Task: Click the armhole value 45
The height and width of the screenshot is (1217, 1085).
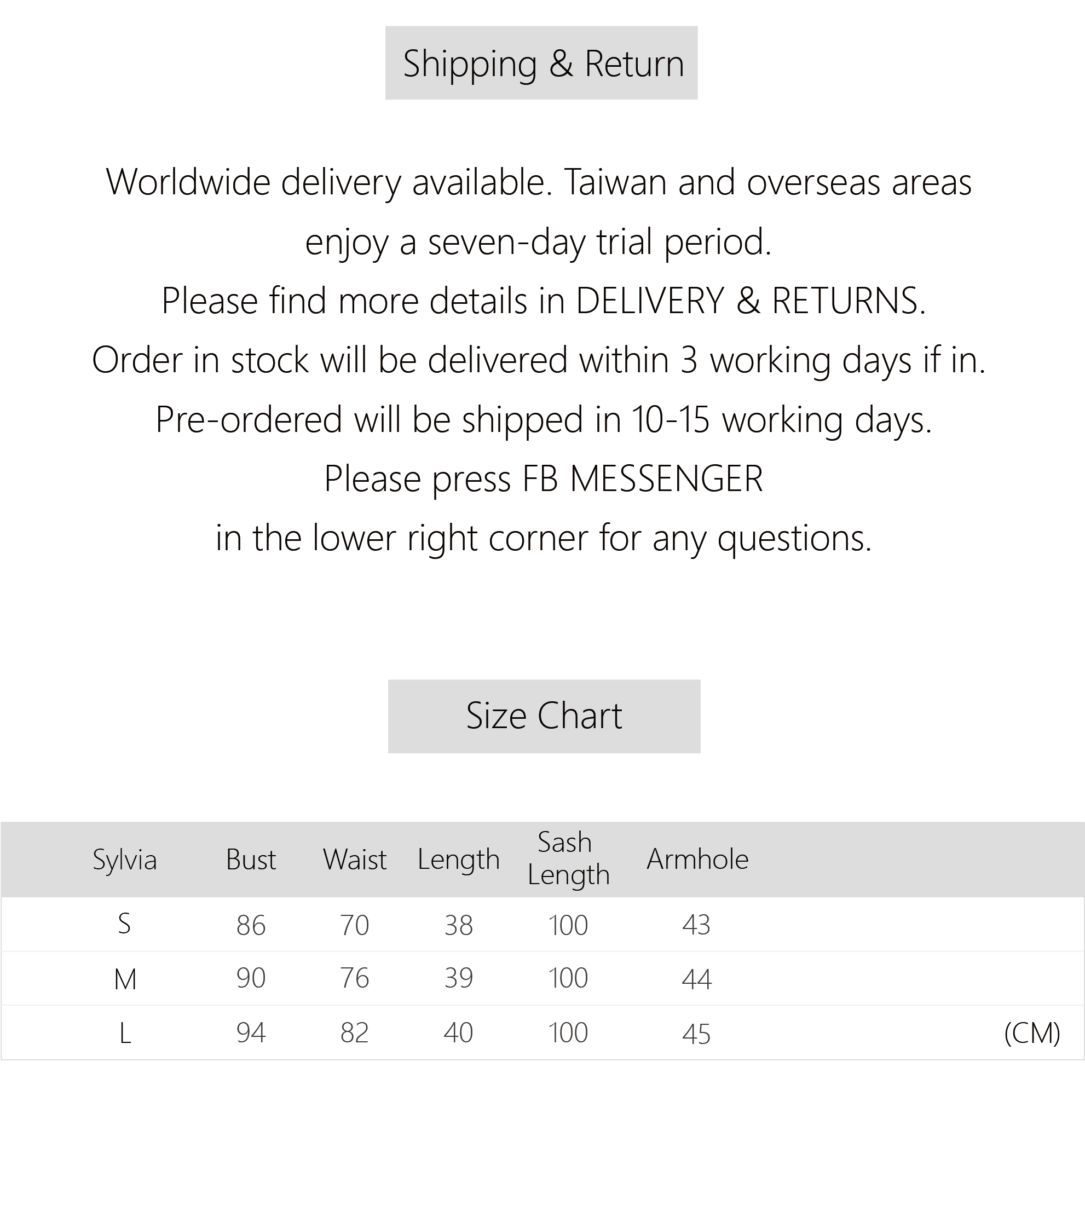Action: 696,1034
